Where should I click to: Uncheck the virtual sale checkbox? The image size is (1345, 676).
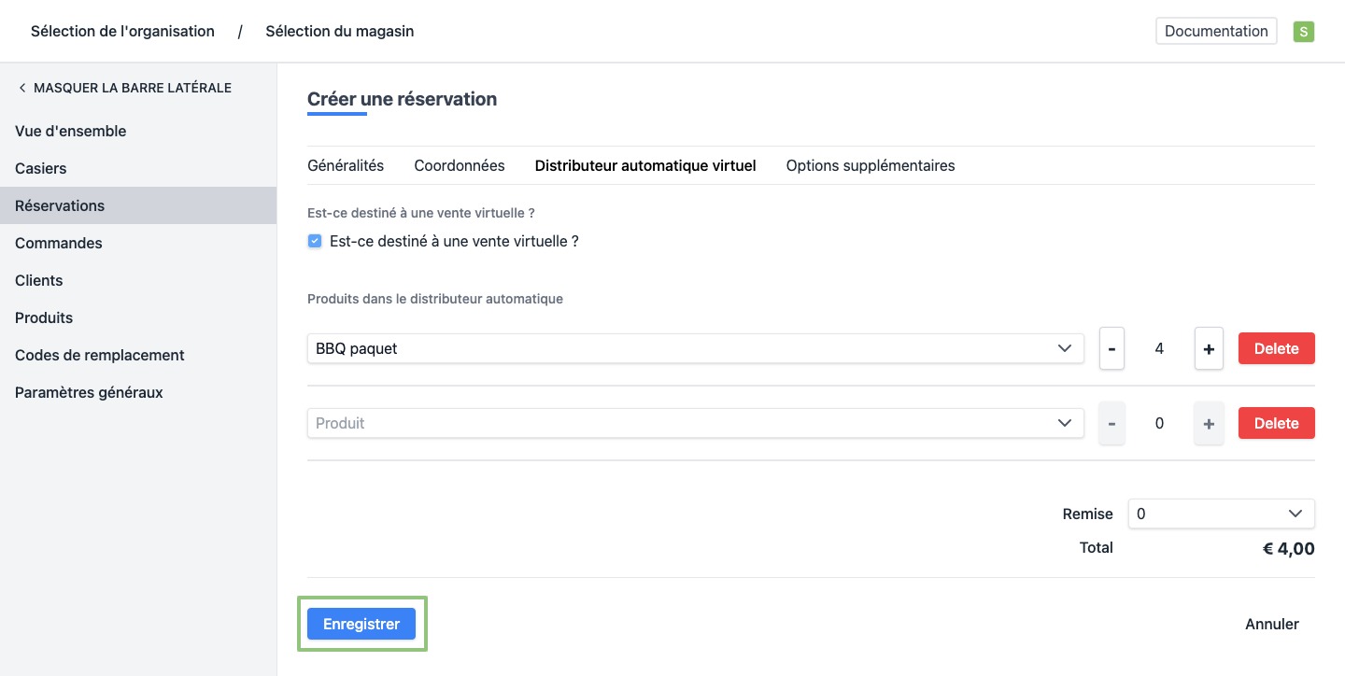coord(315,242)
